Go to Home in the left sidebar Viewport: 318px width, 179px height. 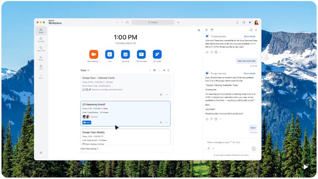pyautogui.click(x=41, y=31)
